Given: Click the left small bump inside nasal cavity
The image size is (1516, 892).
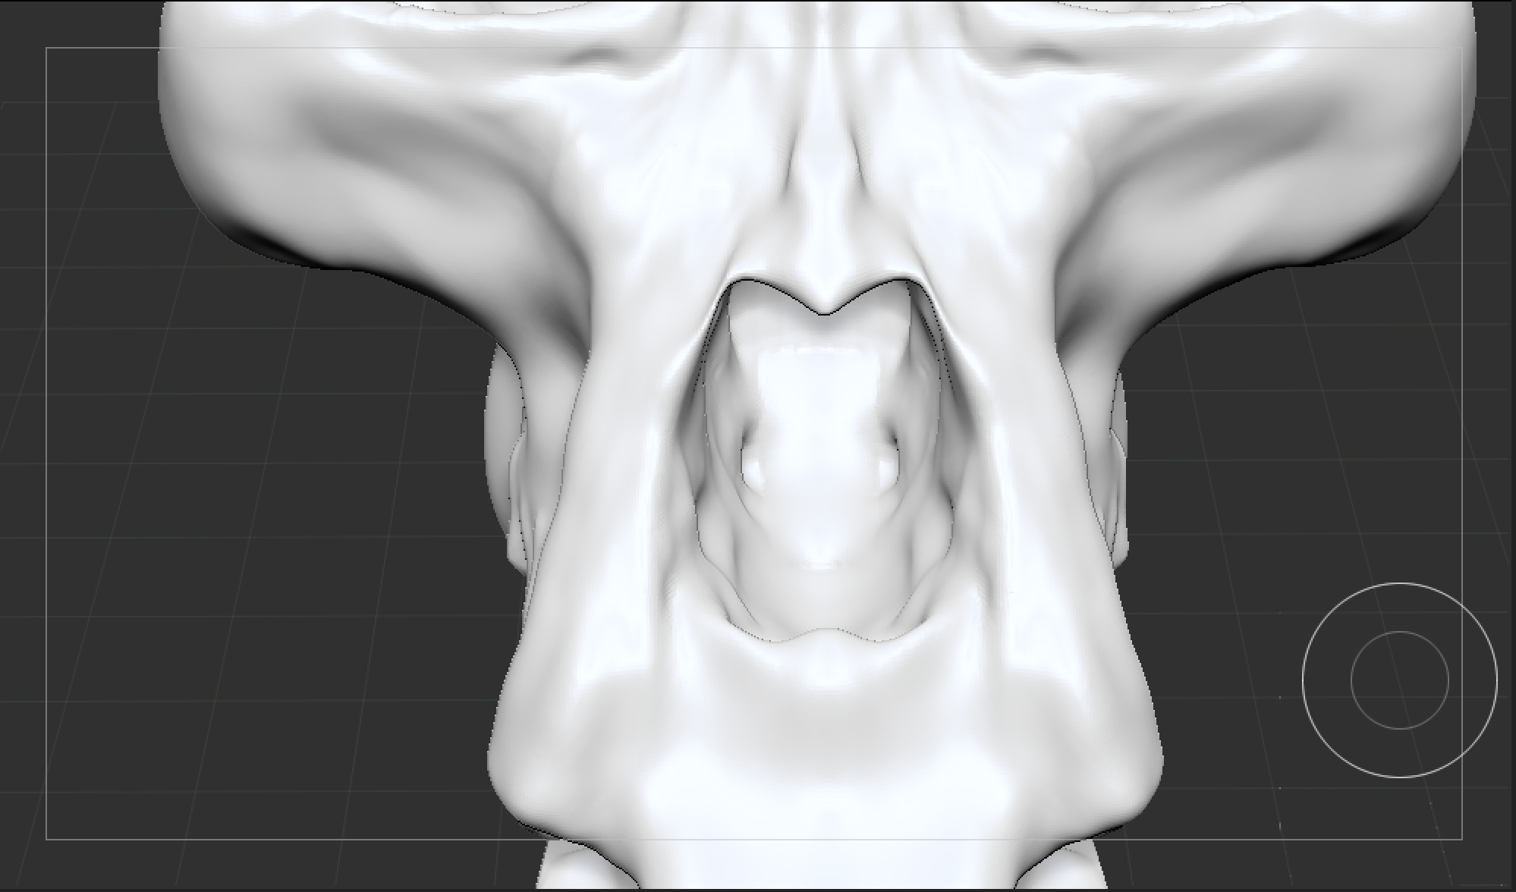Looking at the screenshot, I should [754, 470].
